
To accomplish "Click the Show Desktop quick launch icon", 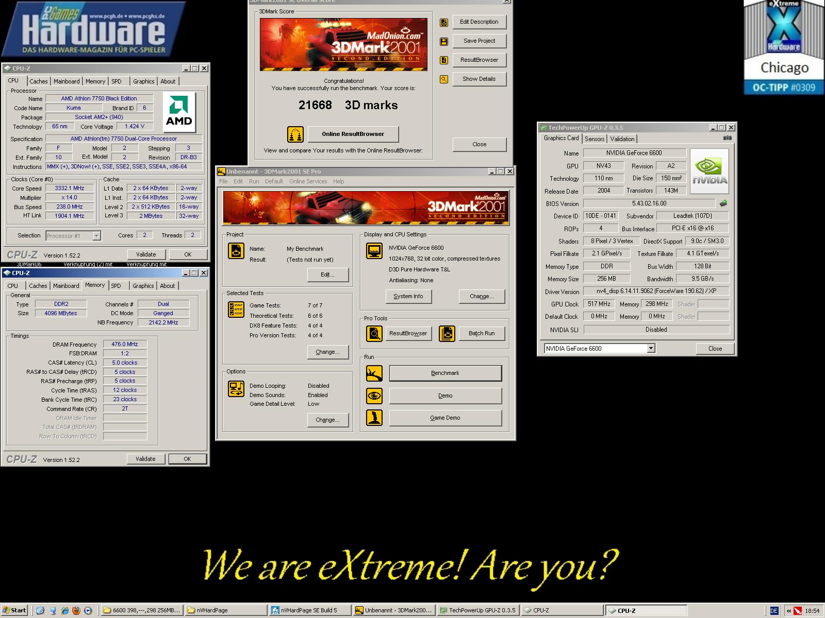I will 41,611.
